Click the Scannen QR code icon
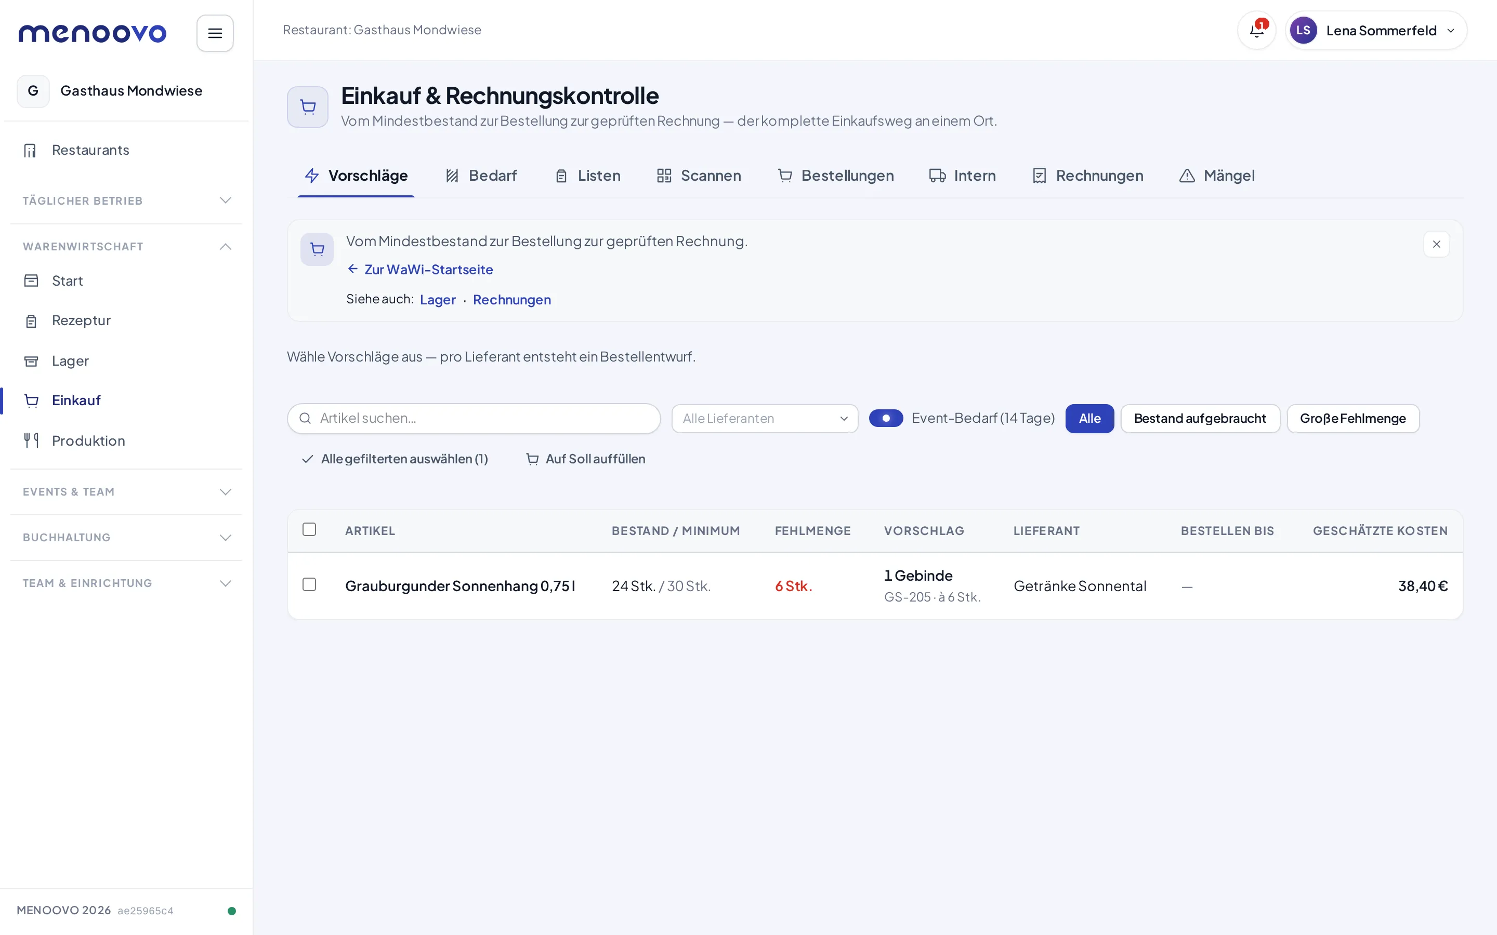Screen dimensions: 1497x935 [664, 176]
